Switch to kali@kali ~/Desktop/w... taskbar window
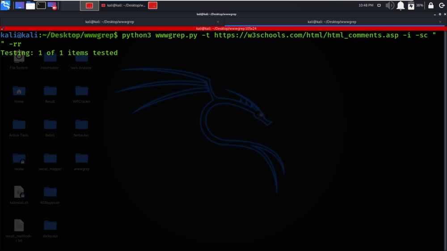The width and height of the screenshot is (447, 251). pos(123,5)
